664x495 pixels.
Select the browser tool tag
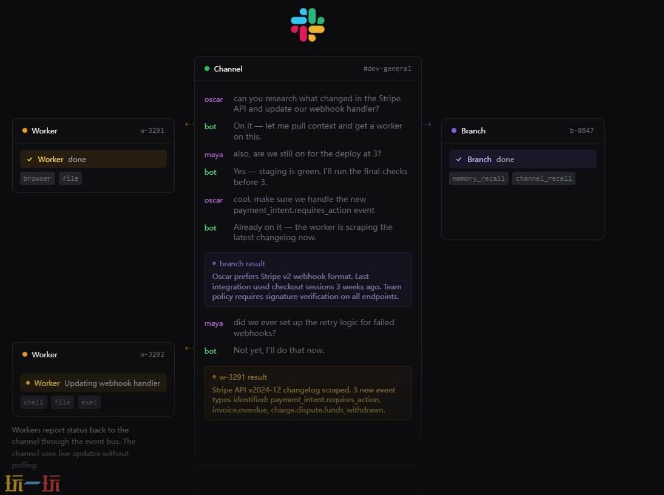tap(38, 178)
